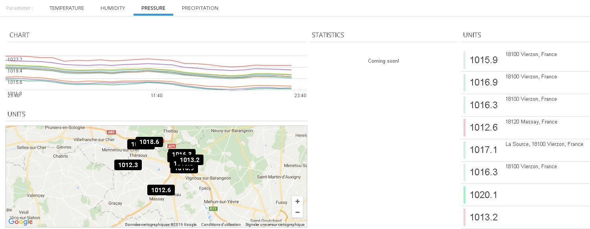Zoom out on the units map
Screen dimensions: 590x229
297,213
